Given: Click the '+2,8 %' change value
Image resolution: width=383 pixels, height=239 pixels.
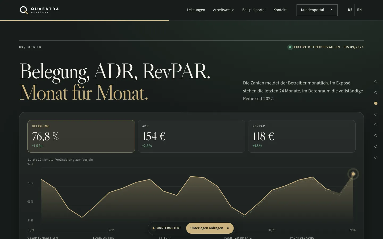Looking at the screenshot, I should point(147,146).
